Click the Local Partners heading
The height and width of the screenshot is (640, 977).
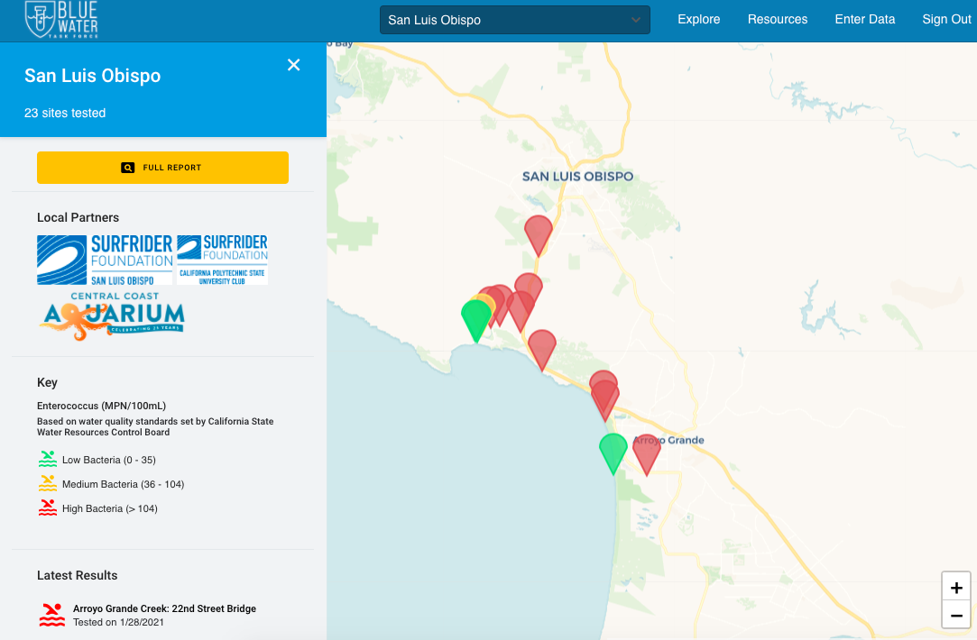click(78, 217)
